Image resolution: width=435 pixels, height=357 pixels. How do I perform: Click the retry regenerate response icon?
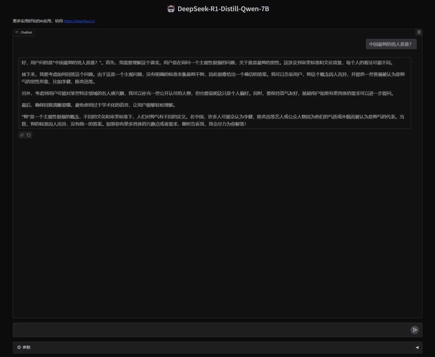pos(22,135)
